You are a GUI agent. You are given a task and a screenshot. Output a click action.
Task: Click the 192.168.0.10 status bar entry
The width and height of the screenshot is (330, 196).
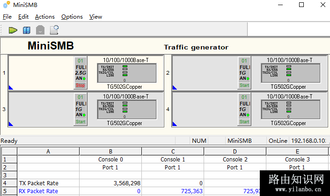[x=308, y=141]
